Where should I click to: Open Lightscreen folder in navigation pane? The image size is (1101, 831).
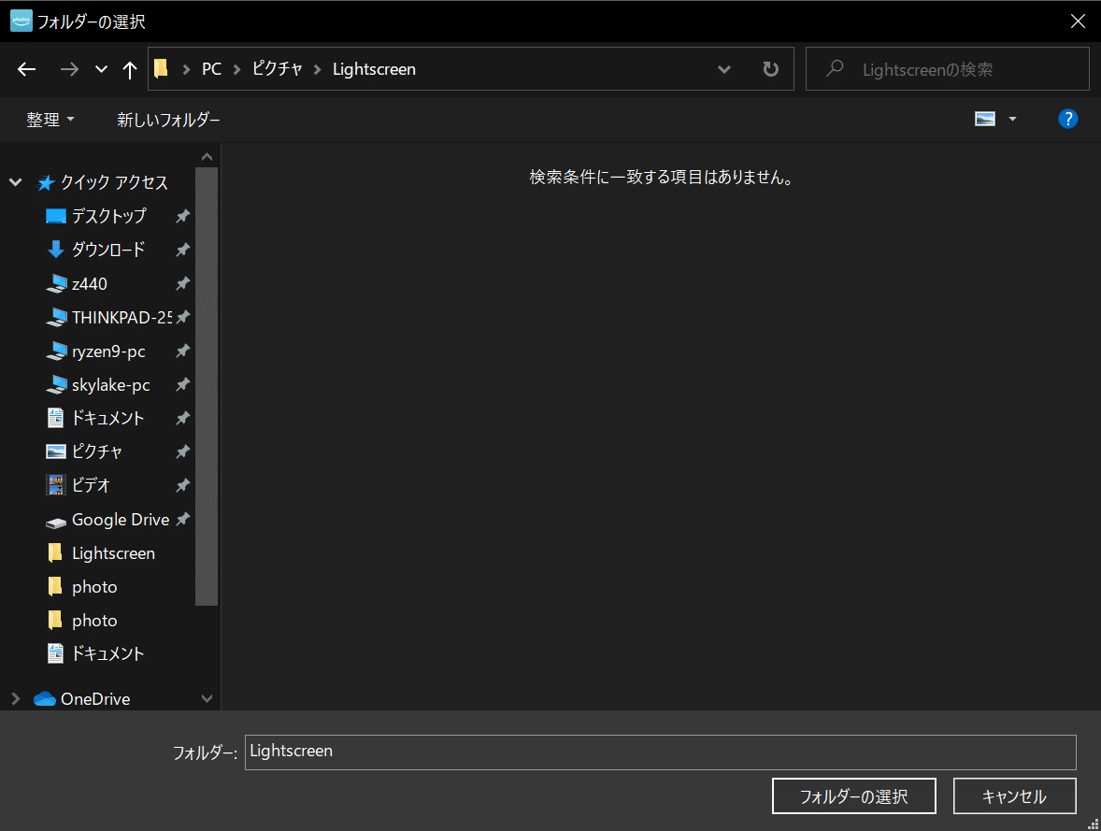tap(113, 552)
